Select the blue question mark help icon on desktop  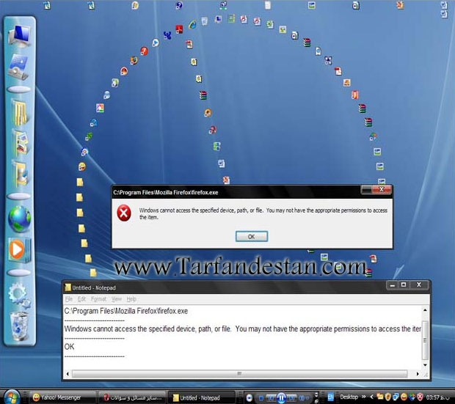pyautogui.click(x=179, y=5)
